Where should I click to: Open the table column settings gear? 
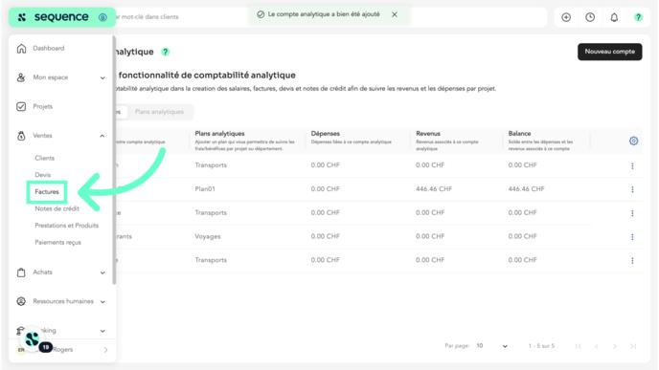(x=633, y=141)
